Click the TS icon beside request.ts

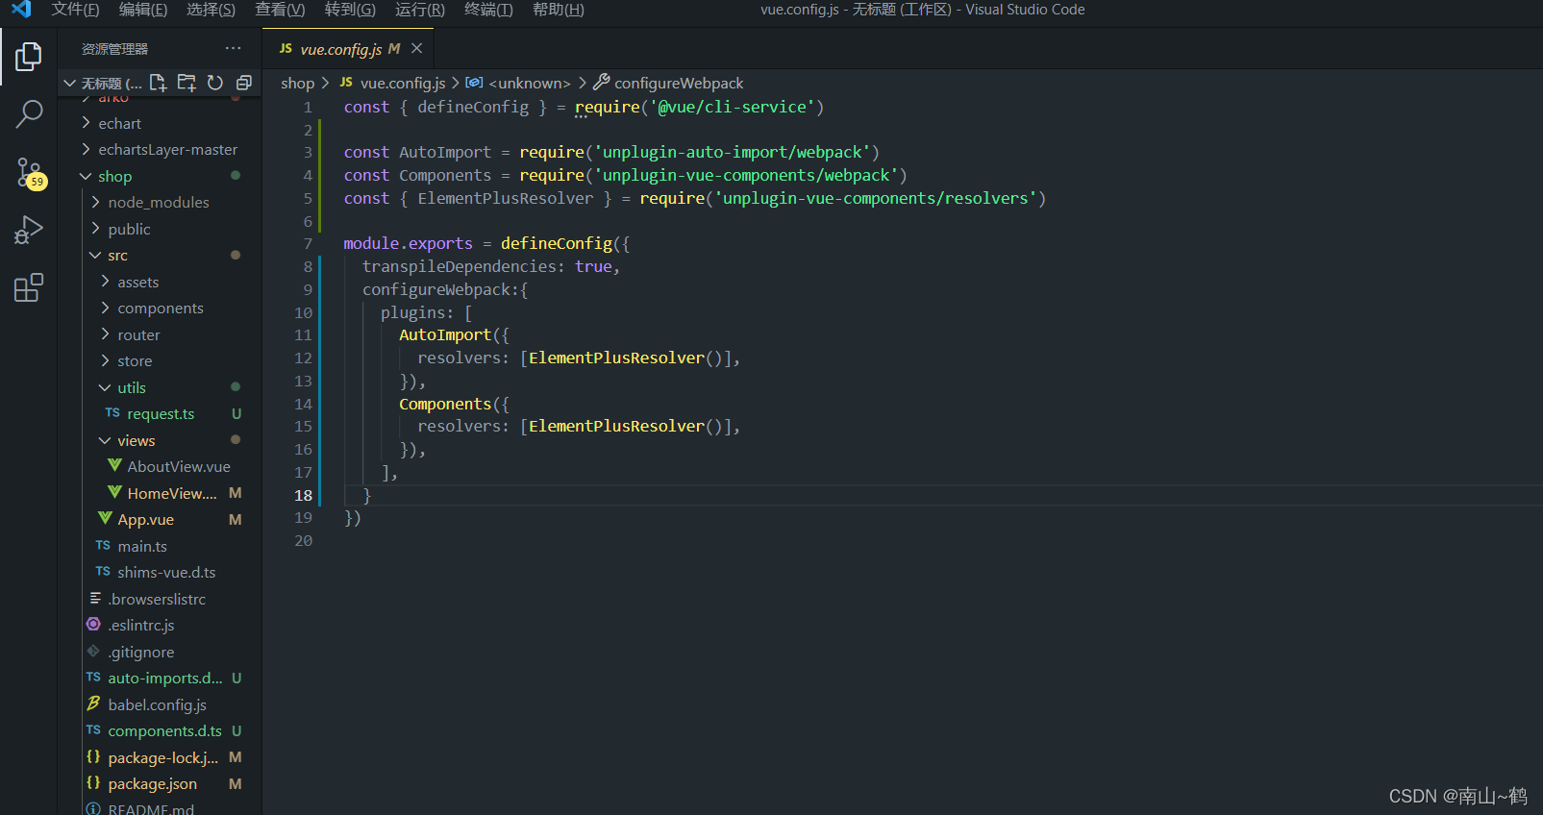tap(112, 413)
